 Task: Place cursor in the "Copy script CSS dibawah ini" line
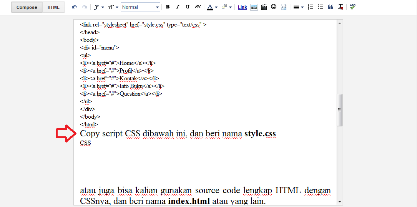pyautogui.click(x=178, y=134)
